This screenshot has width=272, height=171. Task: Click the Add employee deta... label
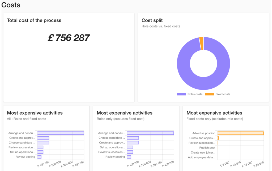(202, 157)
